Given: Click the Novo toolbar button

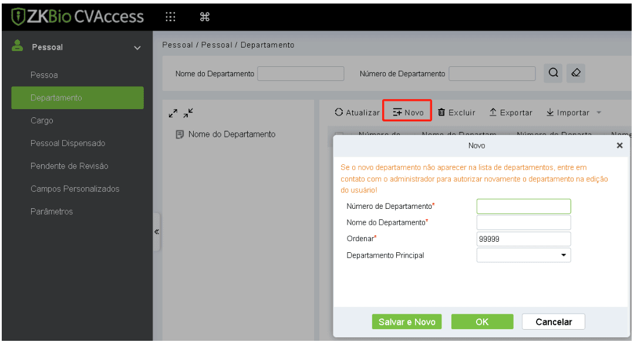Looking at the screenshot, I should pyautogui.click(x=407, y=113).
